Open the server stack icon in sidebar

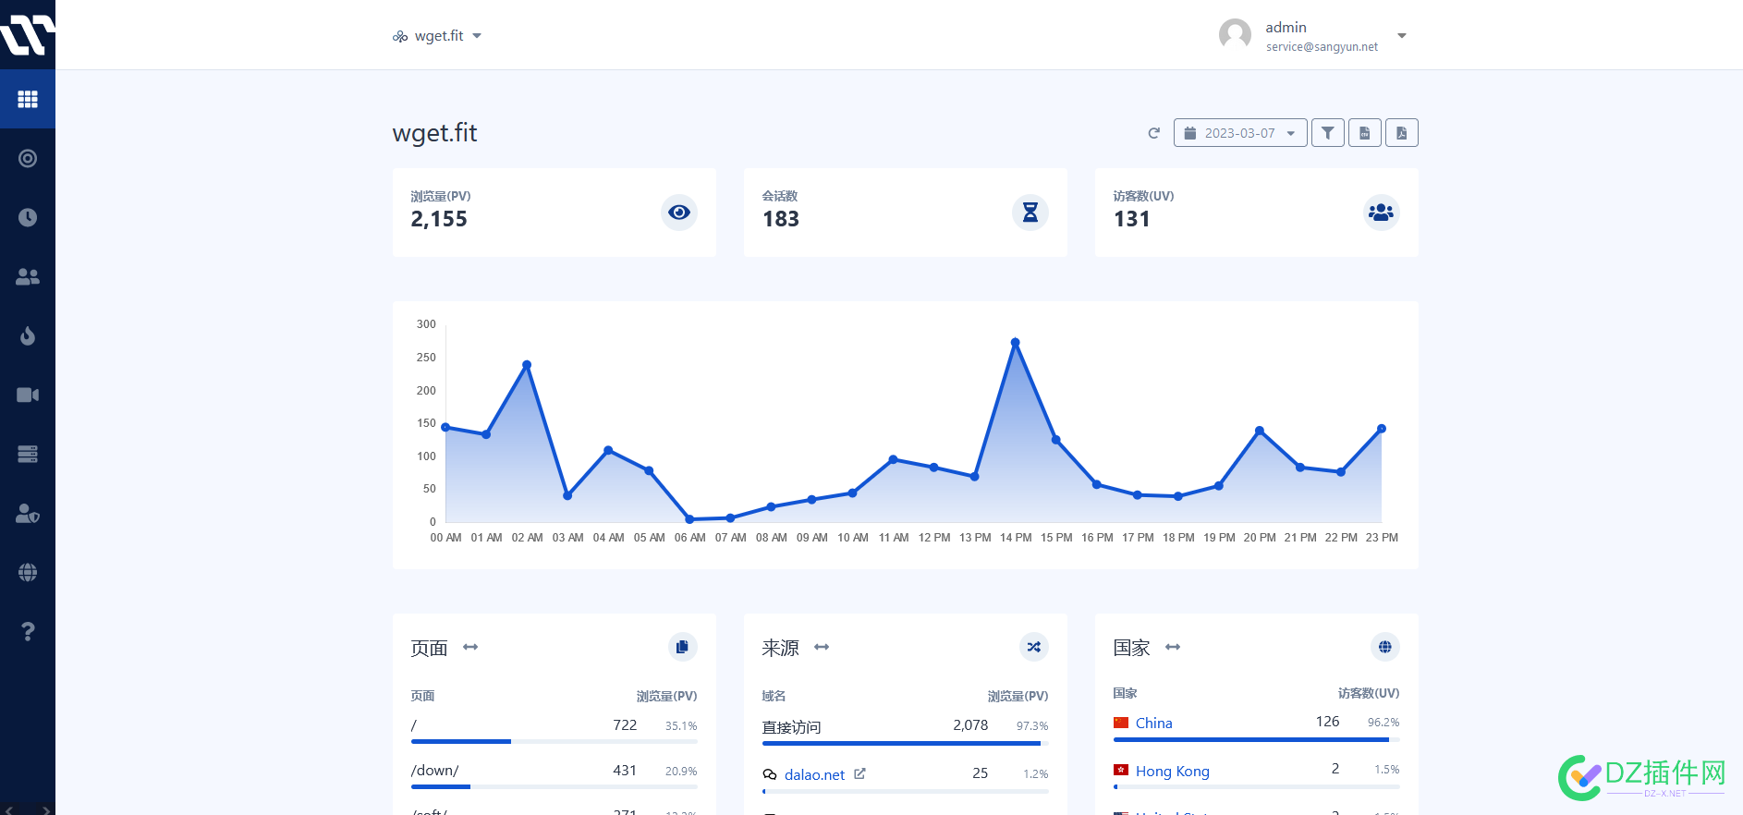coord(28,454)
